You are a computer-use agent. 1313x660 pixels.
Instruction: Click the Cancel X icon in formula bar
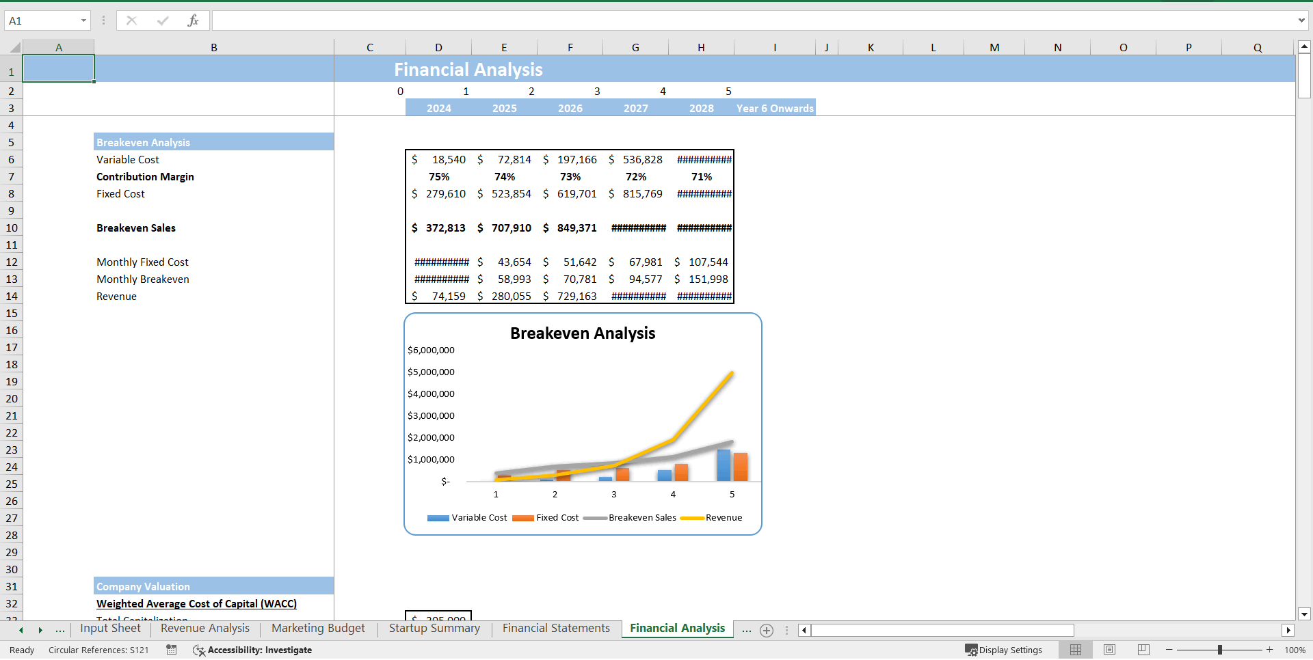(132, 20)
